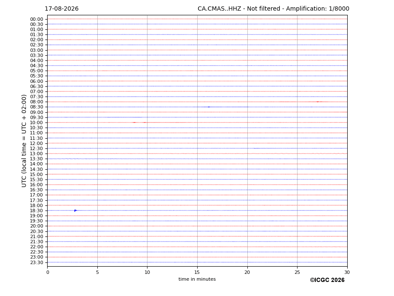Click the station title CA.CMAS..HHZ text
Screen dimensions: 394x296
click(219, 9)
